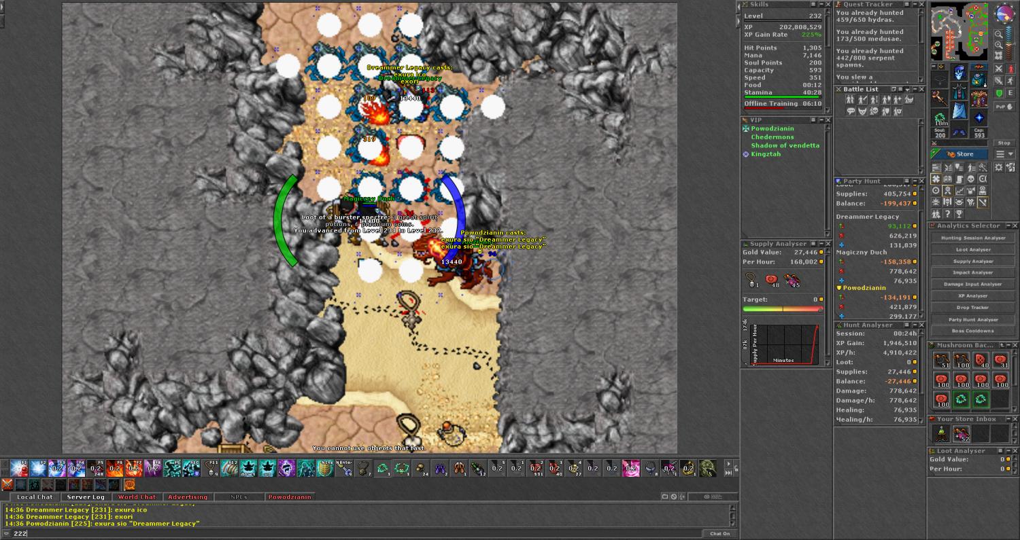
Task: Open Powodzianin private chat tab
Action: pos(290,497)
